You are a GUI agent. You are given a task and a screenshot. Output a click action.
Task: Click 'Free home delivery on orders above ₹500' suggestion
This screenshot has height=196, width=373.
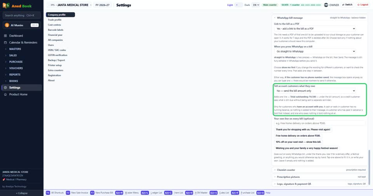(298, 136)
